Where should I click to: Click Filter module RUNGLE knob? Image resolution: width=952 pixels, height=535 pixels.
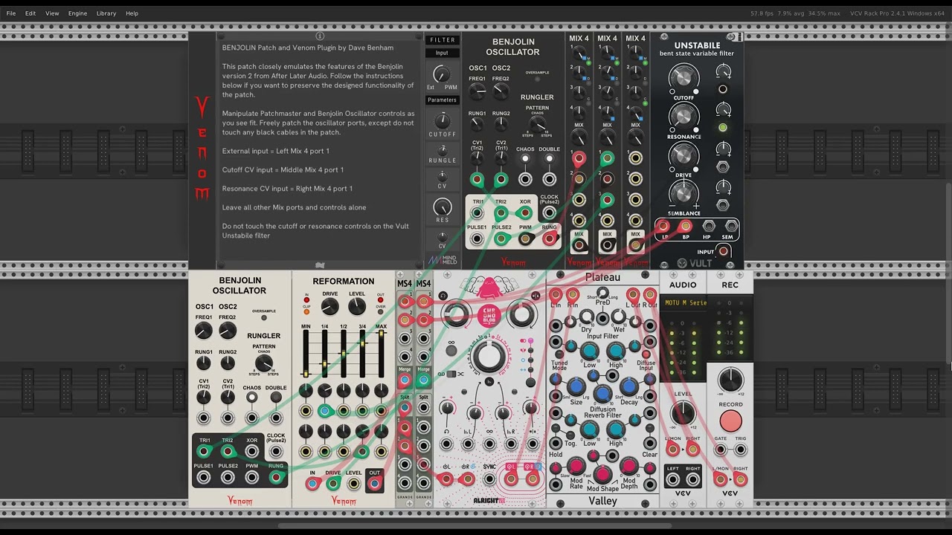coord(443,149)
